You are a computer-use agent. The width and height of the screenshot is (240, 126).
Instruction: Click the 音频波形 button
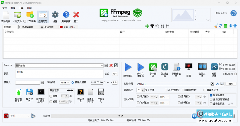(x=61, y=90)
